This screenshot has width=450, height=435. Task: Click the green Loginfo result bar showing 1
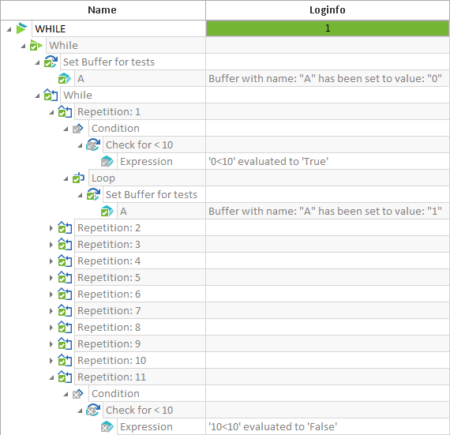pos(328,28)
